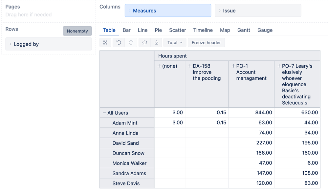This screenshot has height=192, width=328.
Task: Open the Total dropdown
Action: coord(175,43)
